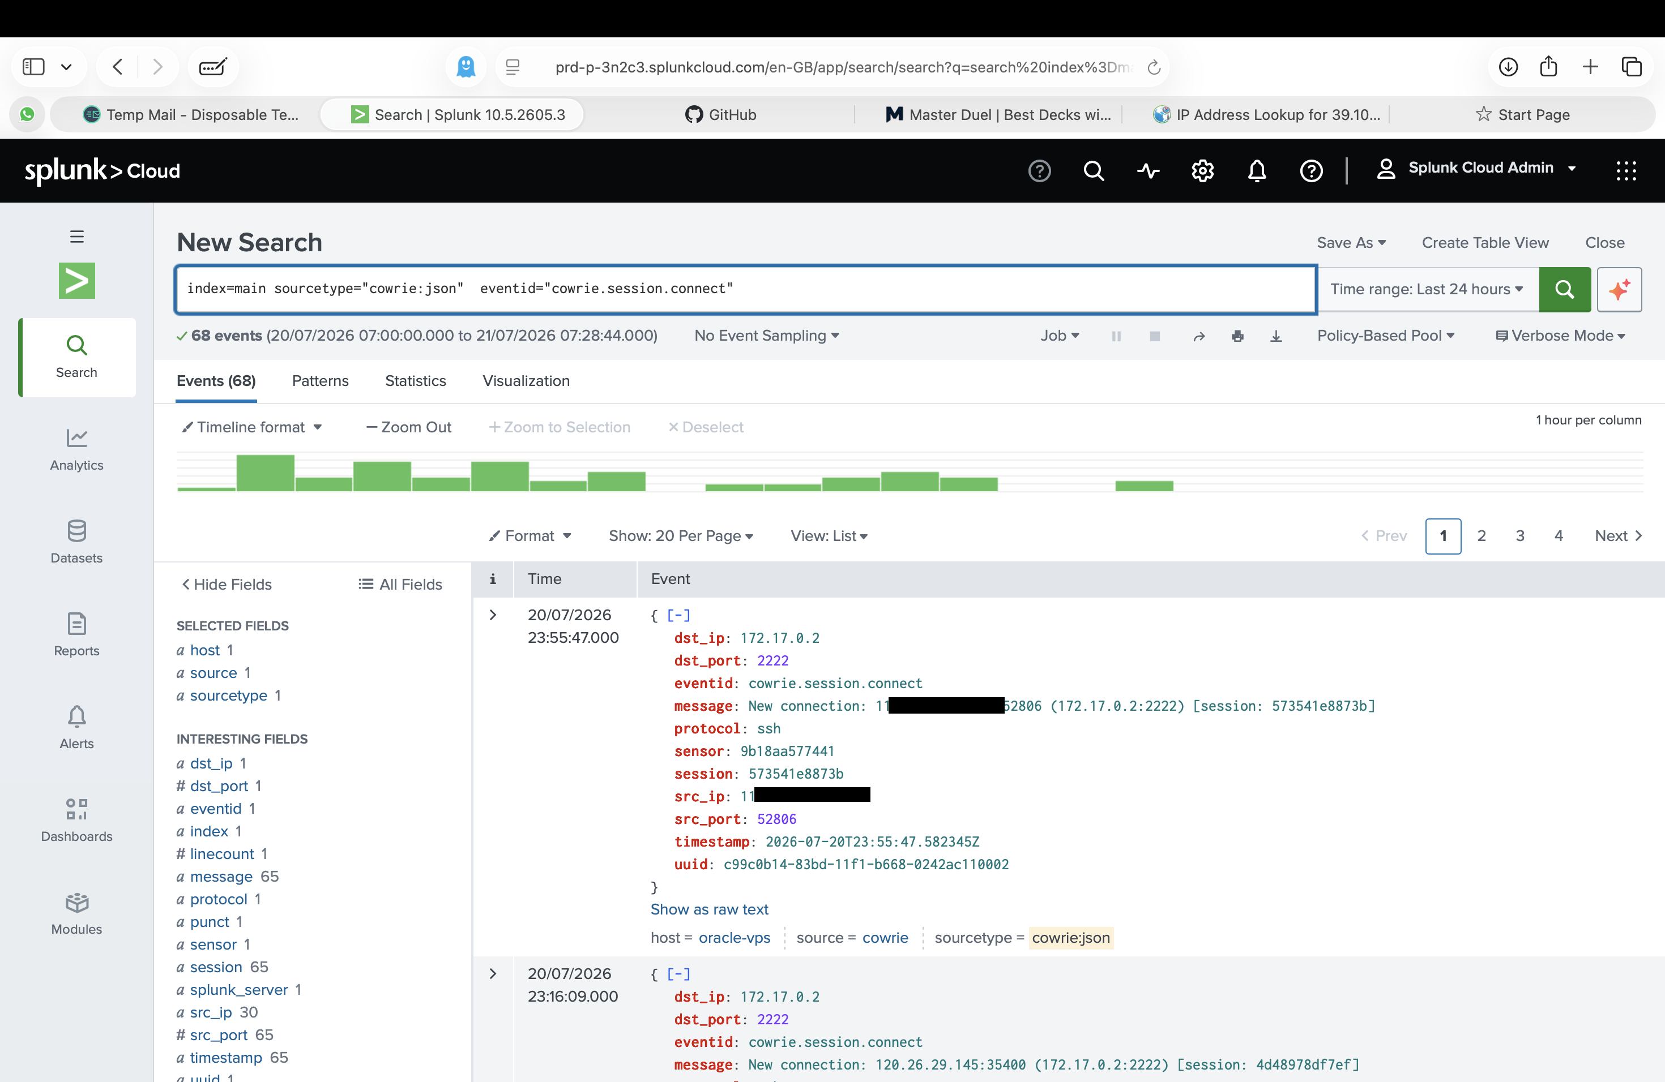This screenshot has height=1082, width=1665.
Task: Collapse JSON of the 23:55:47 event
Action: pyautogui.click(x=678, y=616)
